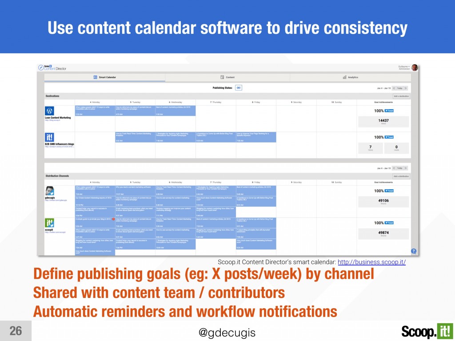Click the Distribution Channels section heading
Viewport: 455px width, 341px height.
tap(57, 176)
